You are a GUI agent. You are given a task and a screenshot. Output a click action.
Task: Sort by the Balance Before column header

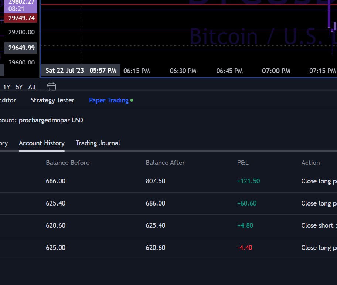(68, 163)
